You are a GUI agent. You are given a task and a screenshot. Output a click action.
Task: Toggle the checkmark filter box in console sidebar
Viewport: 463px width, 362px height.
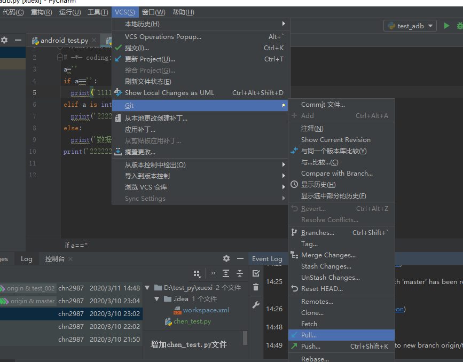256,273
